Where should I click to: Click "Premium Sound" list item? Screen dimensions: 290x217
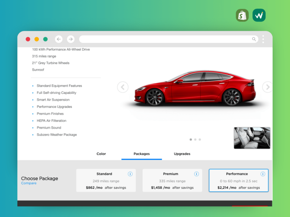49,128
